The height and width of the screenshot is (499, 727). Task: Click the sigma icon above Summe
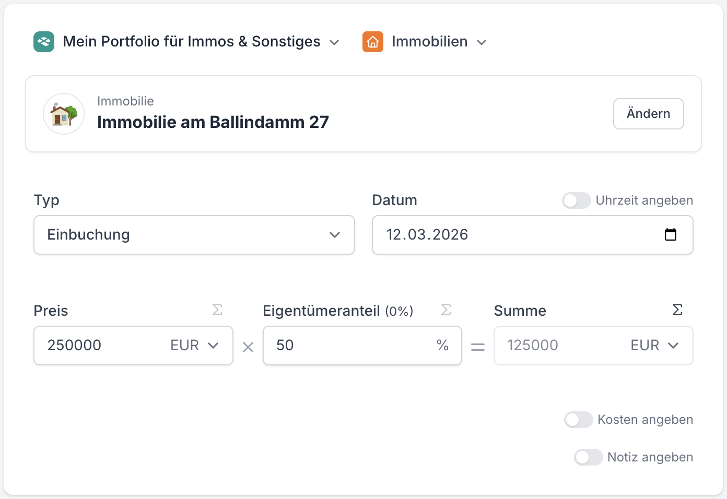pyautogui.click(x=677, y=310)
